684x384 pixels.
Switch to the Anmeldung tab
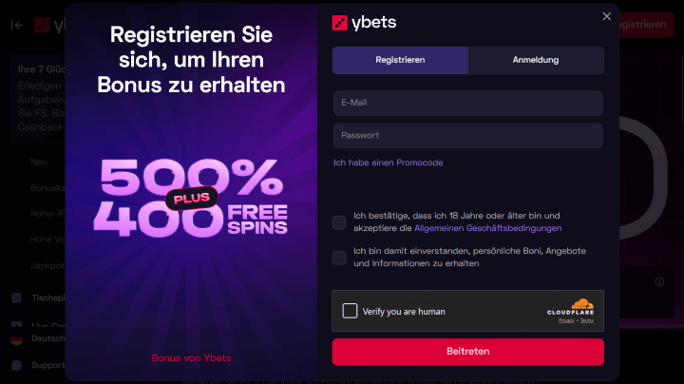pos(536,60)
